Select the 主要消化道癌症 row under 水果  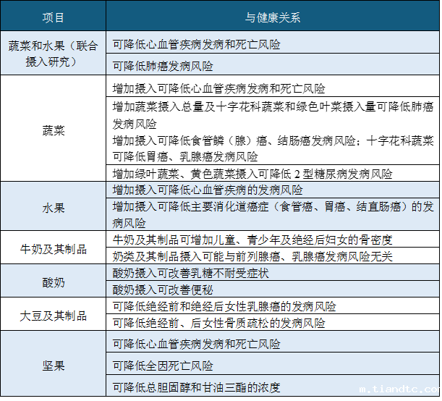click(x=273, y=215)
